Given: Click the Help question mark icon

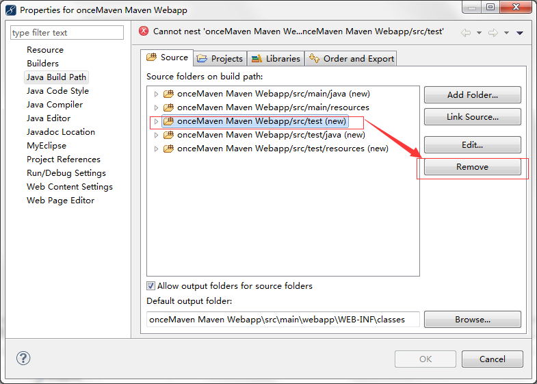Looking at the screenshot, I should point(23,359).
